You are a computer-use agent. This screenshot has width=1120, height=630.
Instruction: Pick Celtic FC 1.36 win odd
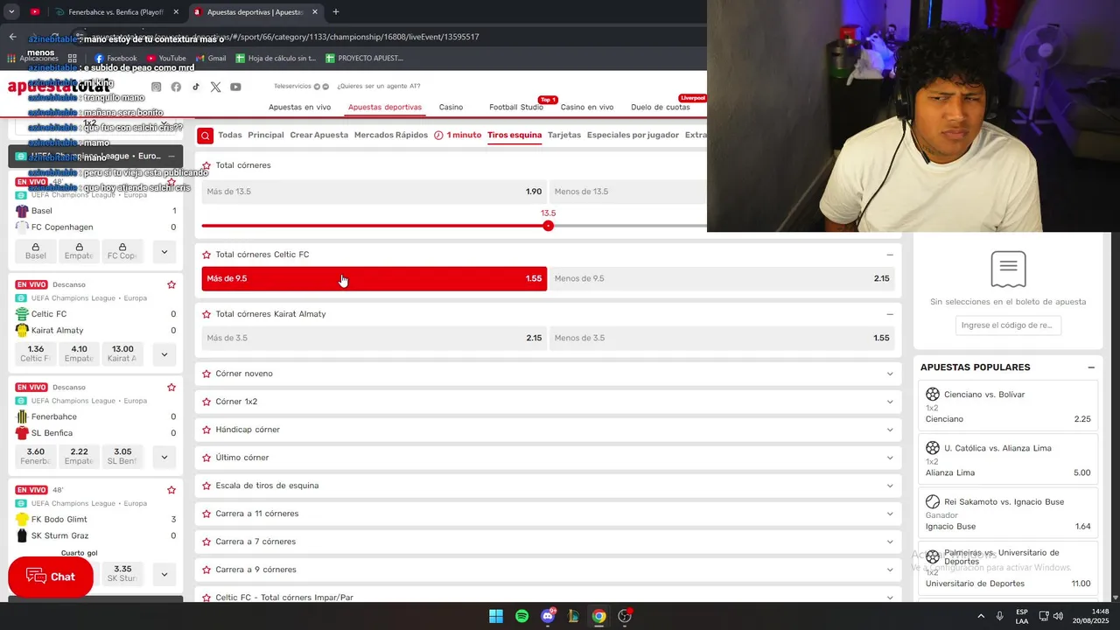(x=36, y=353)
